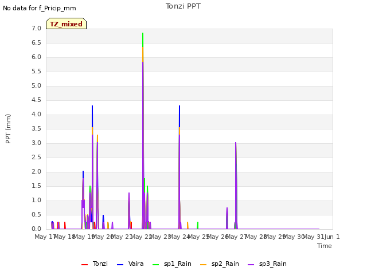Click the PPT (mm) y-axis label
367x275 pixels.
coord(8,129)
